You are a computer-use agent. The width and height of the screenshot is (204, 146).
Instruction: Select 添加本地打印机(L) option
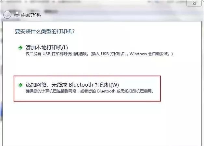pyautogui.click(x=47, y=48)
